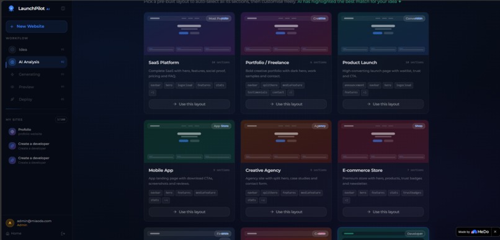Collapse the sidebar using the panel toggle icon

click(x=63, y=9)
